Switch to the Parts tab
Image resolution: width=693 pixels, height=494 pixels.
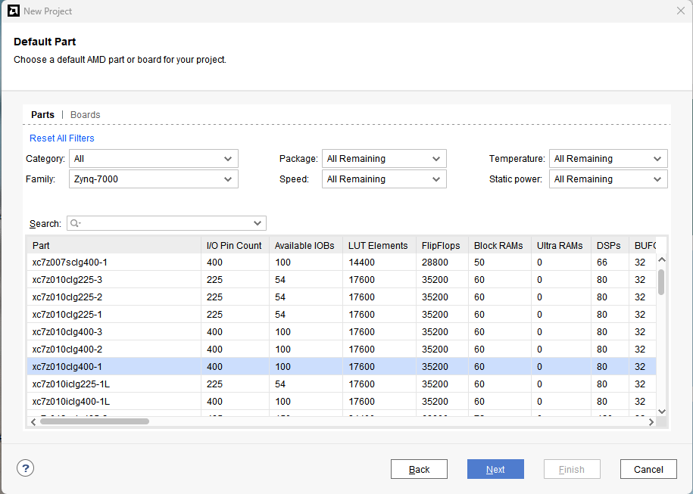pos(42,115)
